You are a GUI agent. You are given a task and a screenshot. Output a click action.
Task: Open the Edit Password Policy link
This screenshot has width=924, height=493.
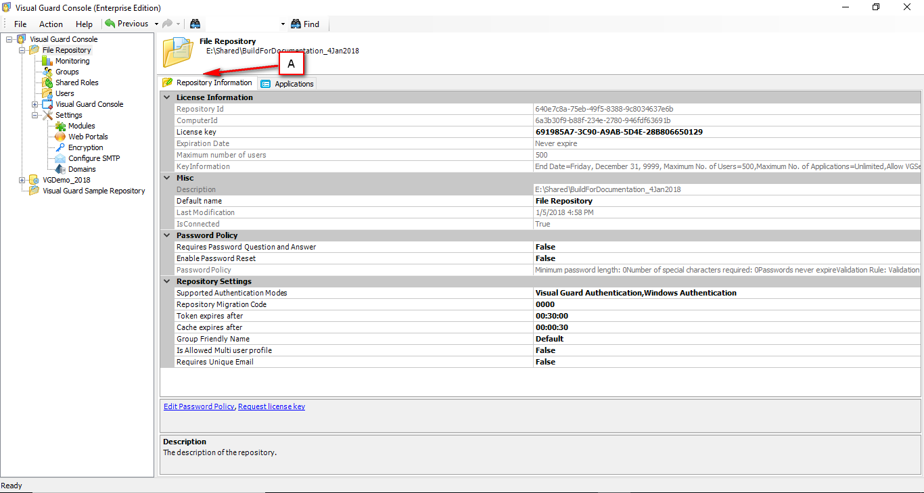[x=199, y=406]
